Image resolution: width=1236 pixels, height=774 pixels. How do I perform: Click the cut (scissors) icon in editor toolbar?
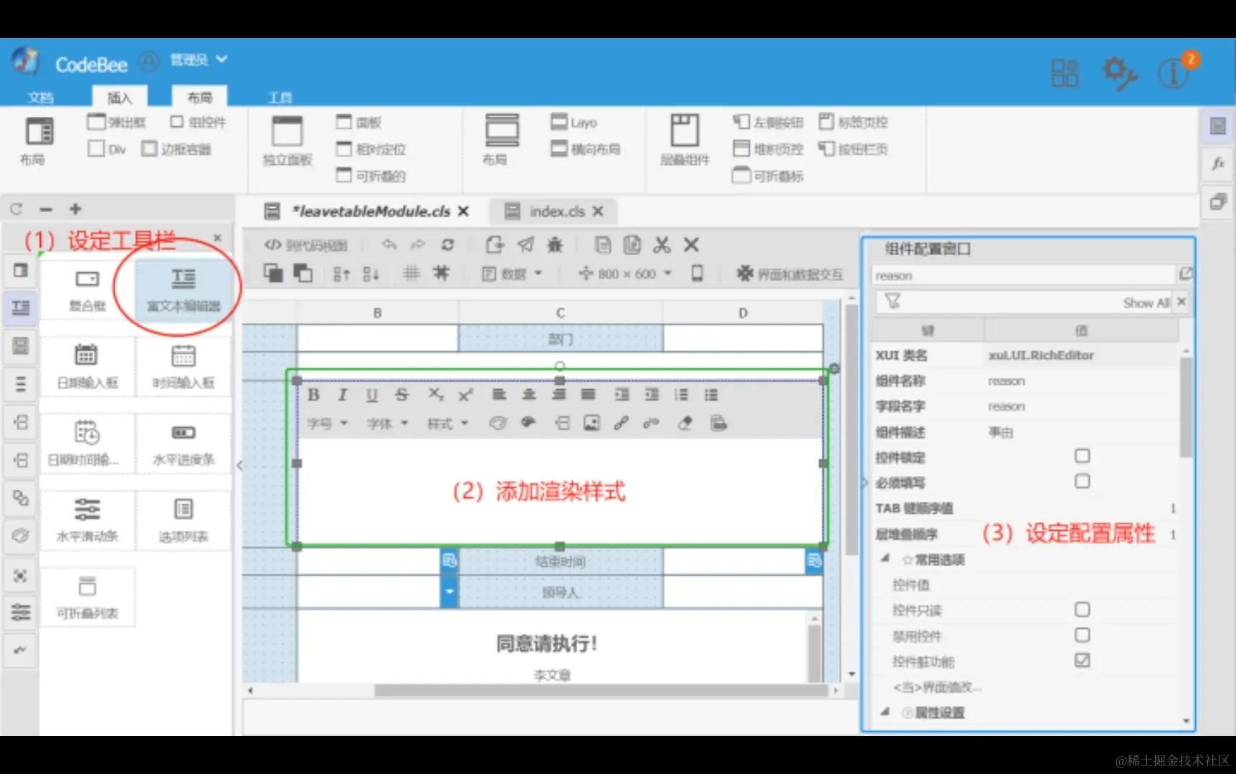pyautogui.click(x=662, y=244)
